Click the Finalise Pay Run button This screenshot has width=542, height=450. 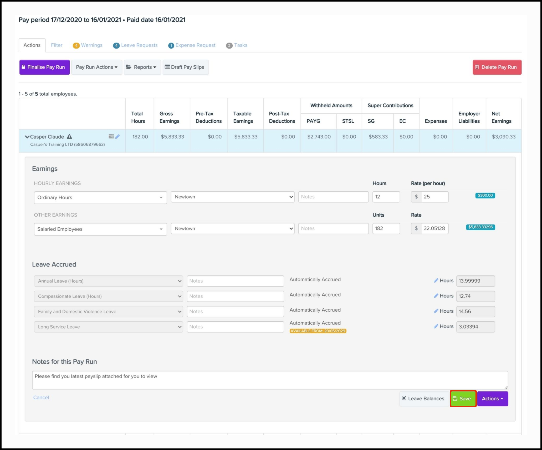pyautogui.click(x=44, y=67)
